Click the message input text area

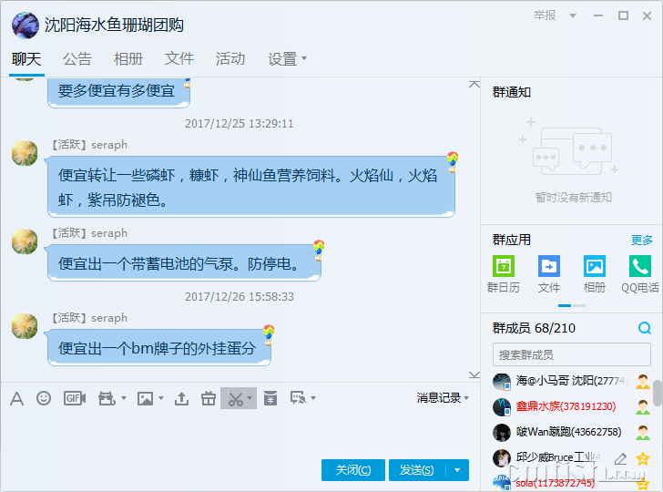click(240, 433)
